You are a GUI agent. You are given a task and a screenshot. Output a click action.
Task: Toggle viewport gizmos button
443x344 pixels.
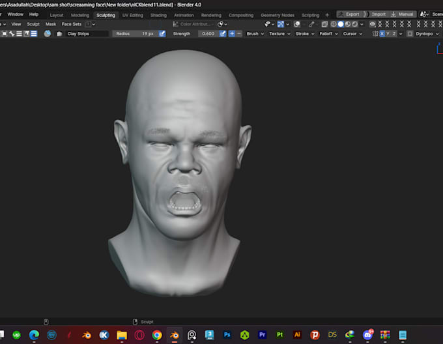281,24
